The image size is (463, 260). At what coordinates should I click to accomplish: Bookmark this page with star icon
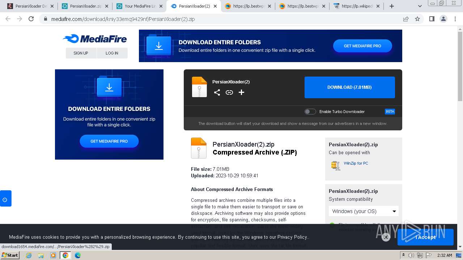coord(417,19)
